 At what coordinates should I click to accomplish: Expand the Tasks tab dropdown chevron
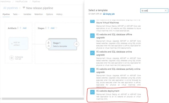[x=19, y=14]
